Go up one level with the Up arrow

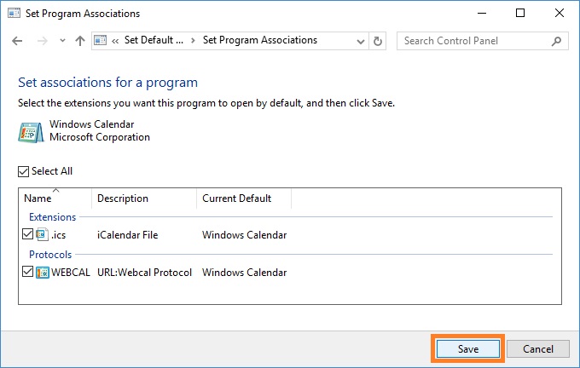coord(80,41)
